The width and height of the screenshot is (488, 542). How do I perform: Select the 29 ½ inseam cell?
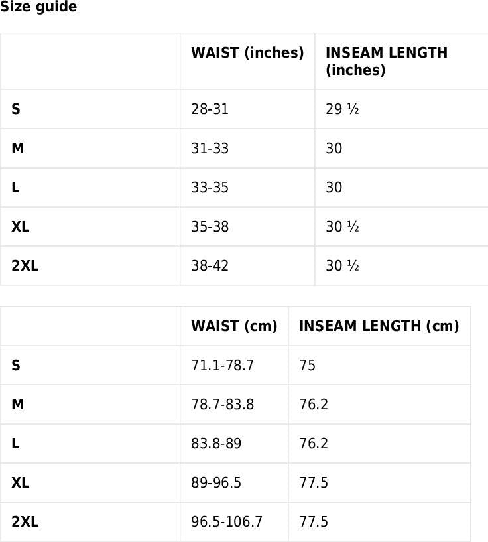342,109
